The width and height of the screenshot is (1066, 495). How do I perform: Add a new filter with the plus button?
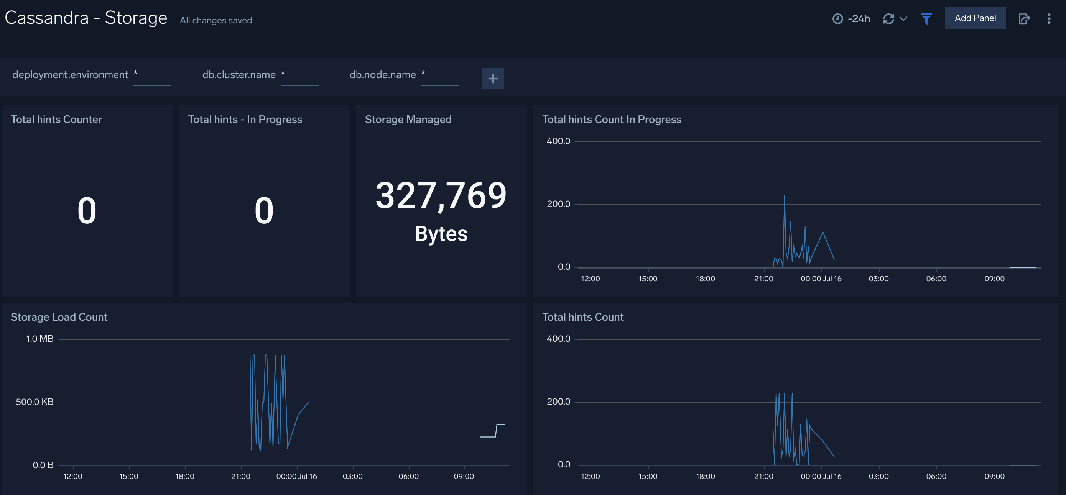point(493,79)
